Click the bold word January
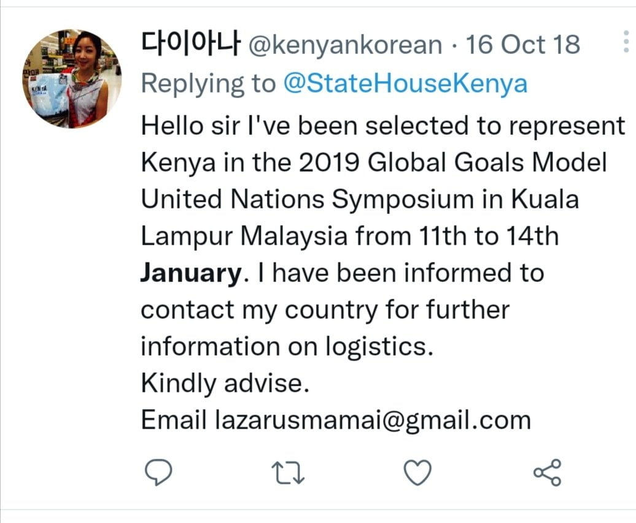The height and width of the screenshot is (523, 636). click(190, 273)
